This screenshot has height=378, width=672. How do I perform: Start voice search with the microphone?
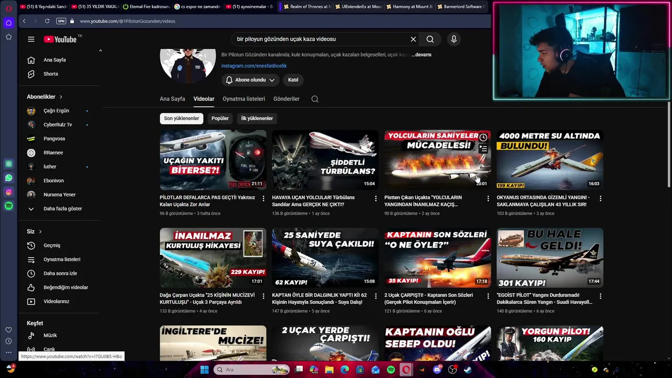coord(454,39)
